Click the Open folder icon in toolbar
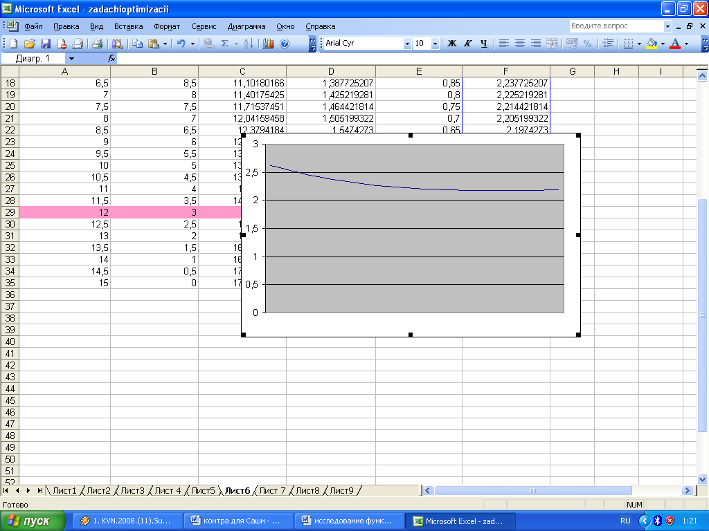 pos(30,44)
